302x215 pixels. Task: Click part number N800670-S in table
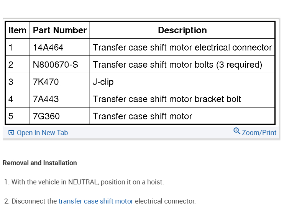click(56, 65)
